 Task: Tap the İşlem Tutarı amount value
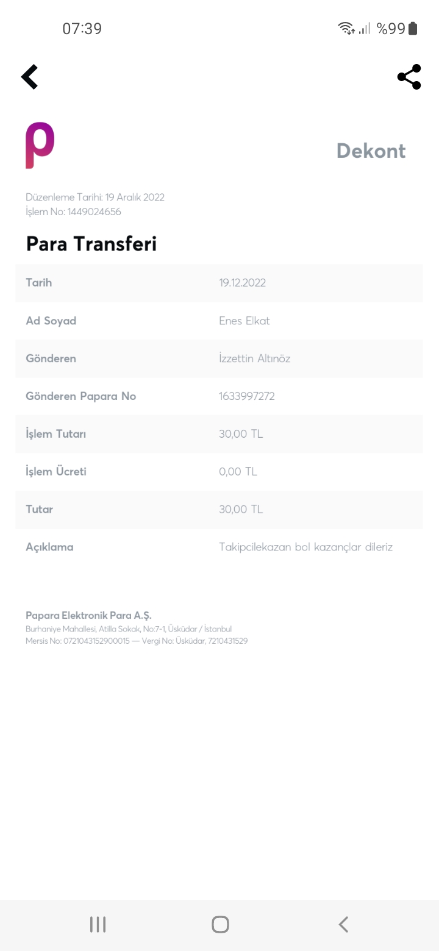click(x=241, y=434)
